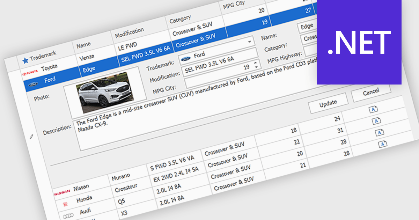Image resolution: width=419 pixels, height=220 pixels.
Task: Click the blue star icon in Trademark header
Action: pos(25,60)
